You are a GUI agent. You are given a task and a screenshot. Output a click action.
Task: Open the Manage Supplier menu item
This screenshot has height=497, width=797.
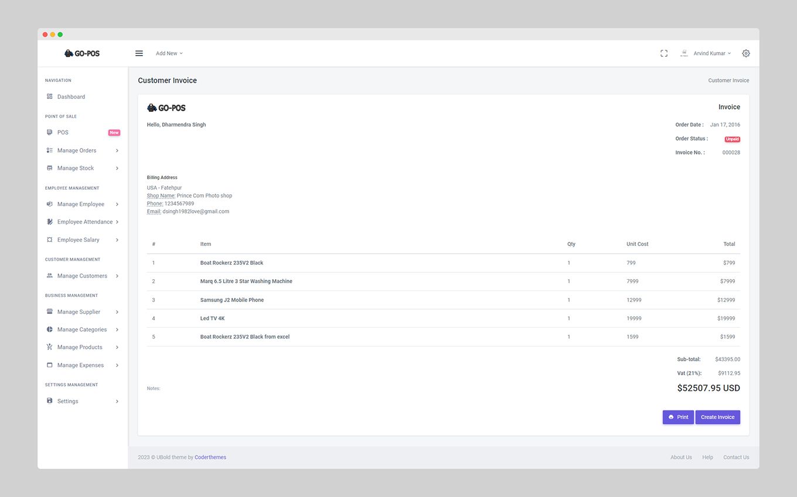tap(79, 312)
